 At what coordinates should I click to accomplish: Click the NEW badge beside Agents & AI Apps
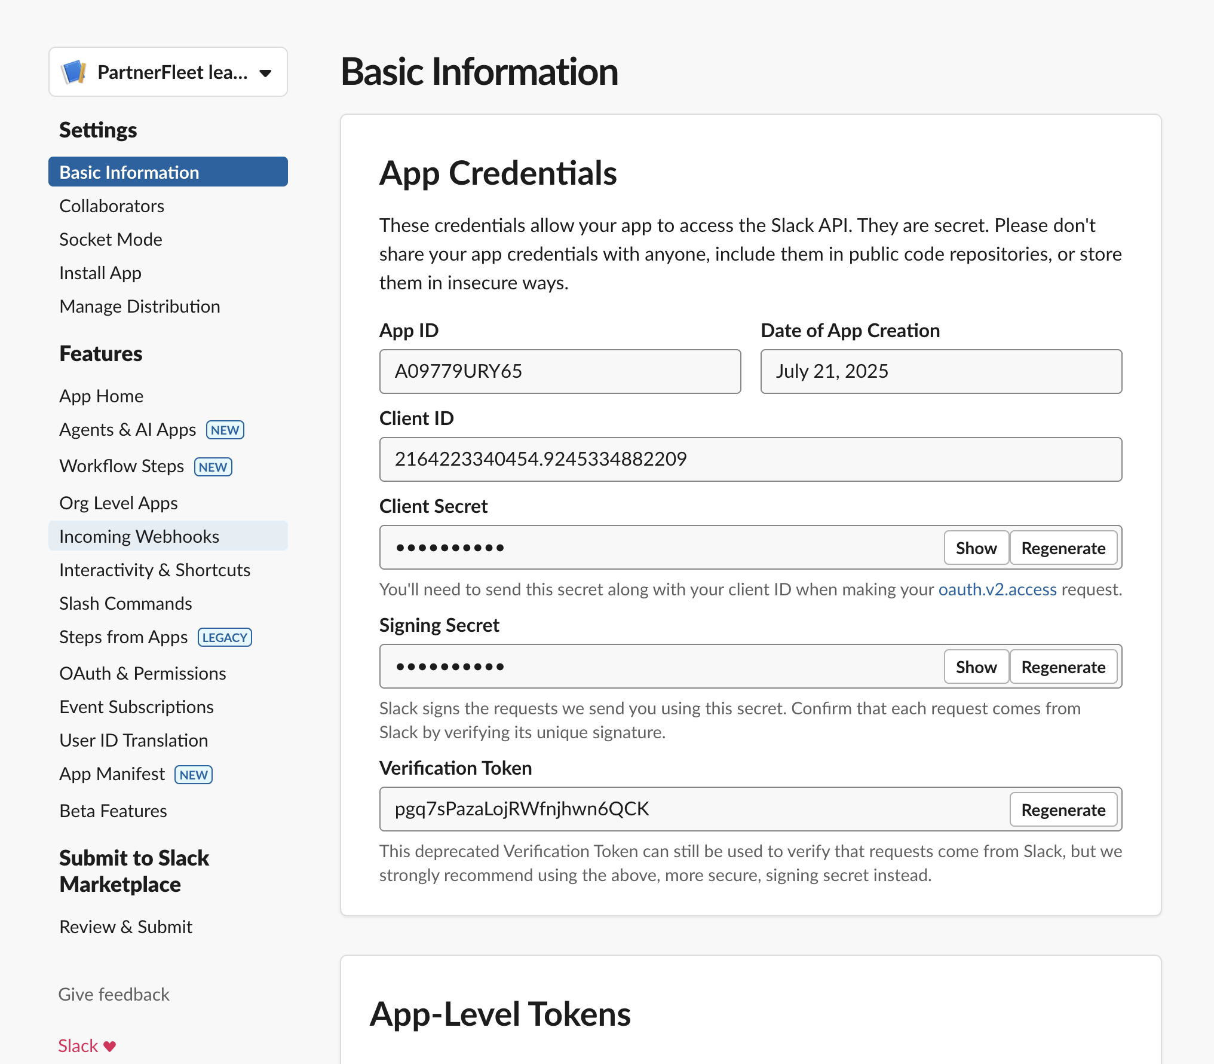tap(225, 430)
